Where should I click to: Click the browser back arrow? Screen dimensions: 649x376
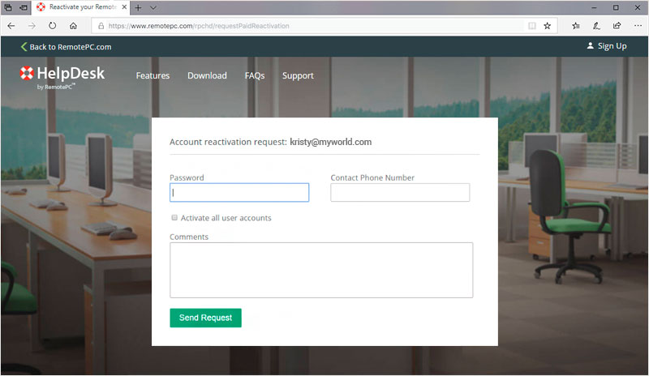(11, 26)
